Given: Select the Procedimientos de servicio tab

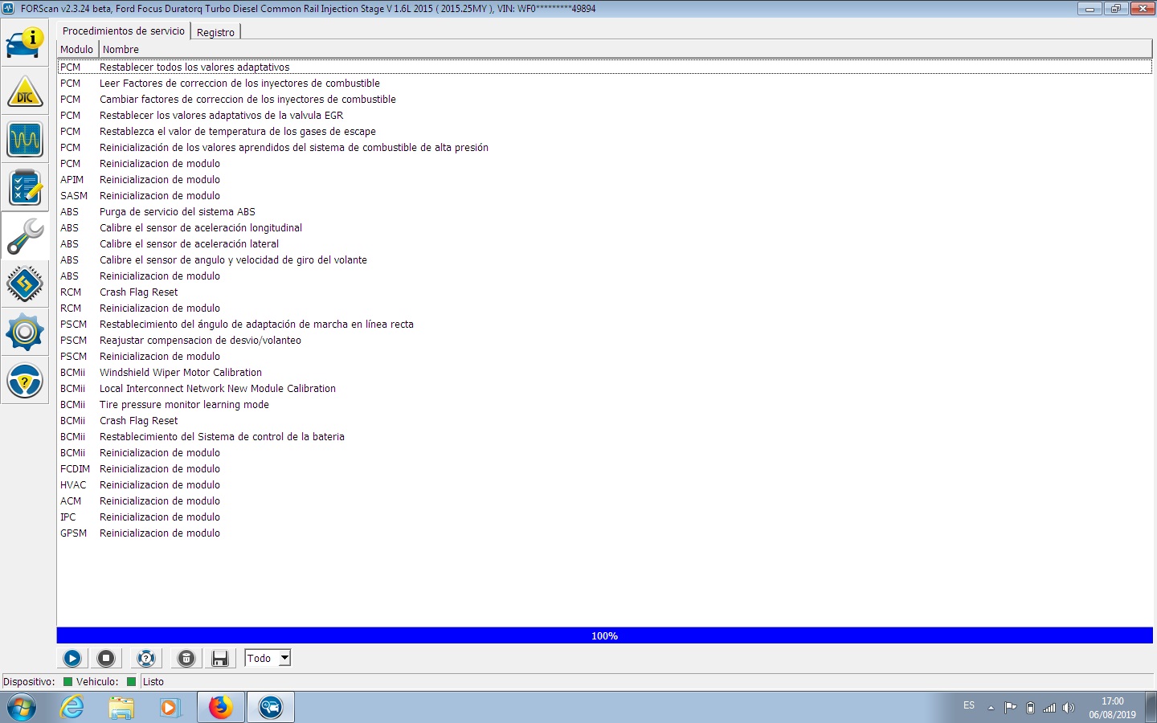Looking at the screenshot, I should pyautogui.click(x=123, y=31).
